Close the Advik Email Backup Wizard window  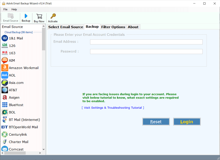pyautogui.click(x=215, y=3)
